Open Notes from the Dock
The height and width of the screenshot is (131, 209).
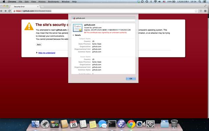pos(93,124)
